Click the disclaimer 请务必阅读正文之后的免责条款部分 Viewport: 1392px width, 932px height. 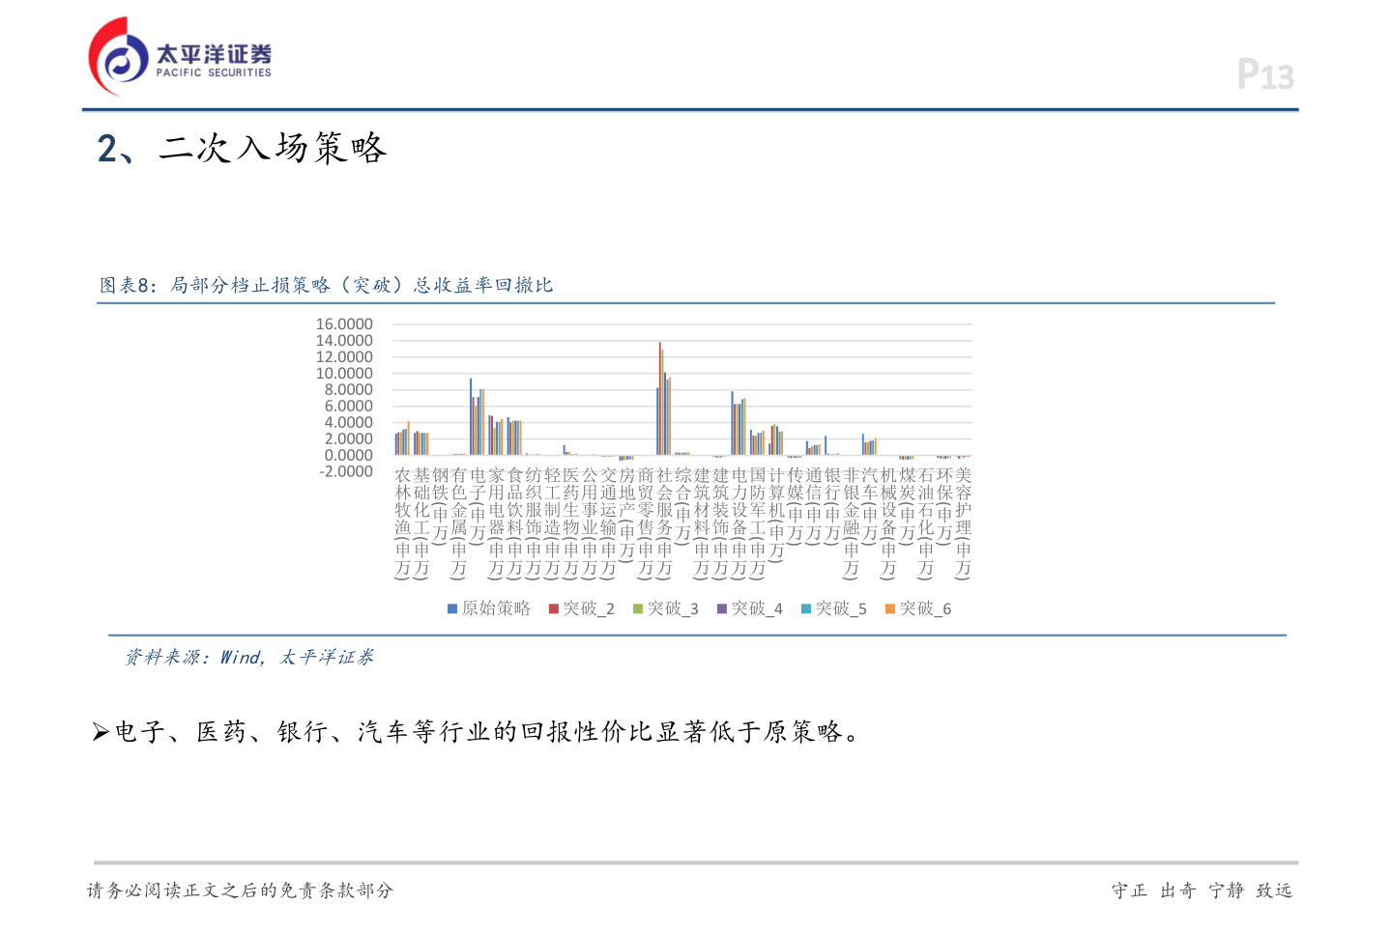(241, 890)
